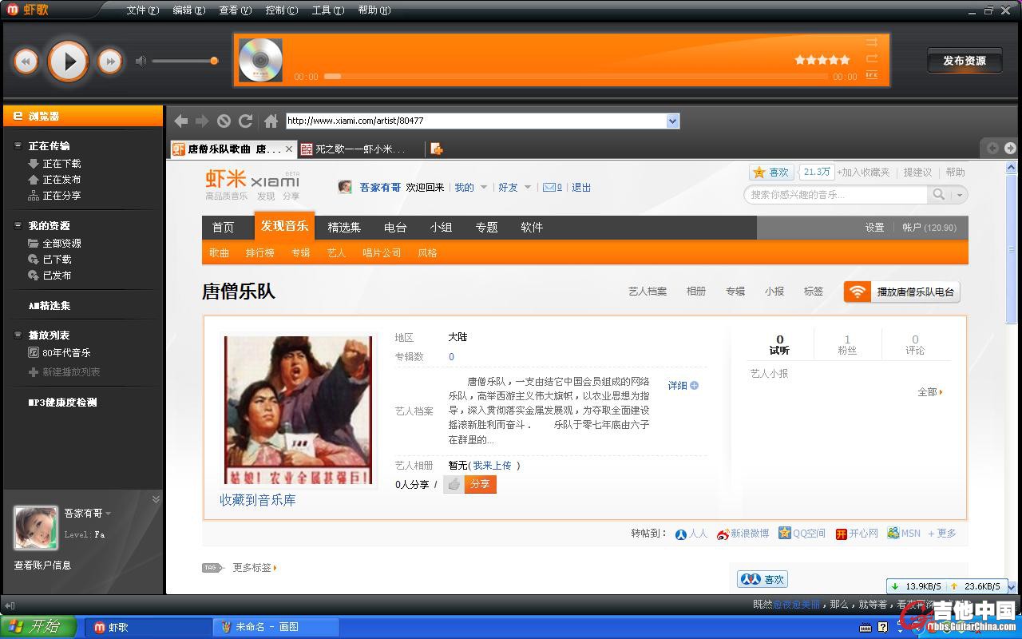Click the large play button
The height and width of the screenshot is (639, 1022).
[68, 61]
